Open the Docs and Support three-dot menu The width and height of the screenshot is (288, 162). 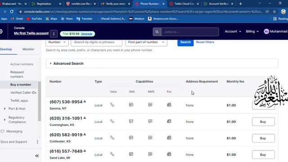[x=37, y=142]
